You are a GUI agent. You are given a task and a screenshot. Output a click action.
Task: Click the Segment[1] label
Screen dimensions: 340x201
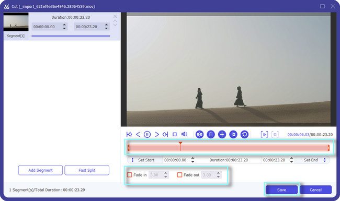(16, 36)
